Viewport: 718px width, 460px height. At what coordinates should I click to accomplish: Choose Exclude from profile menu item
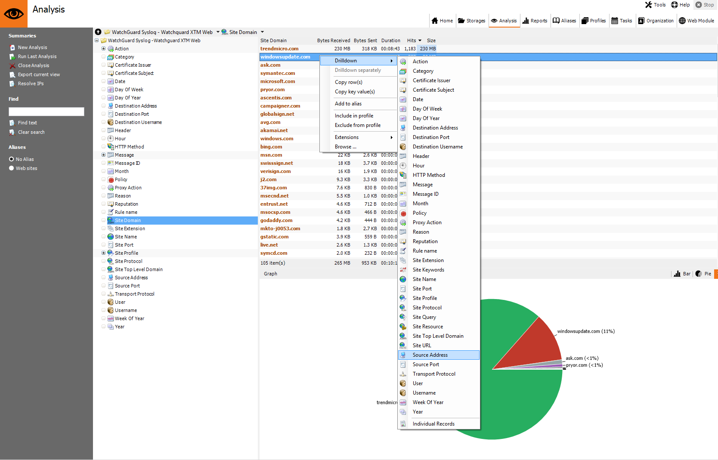(x=358, y=125)
